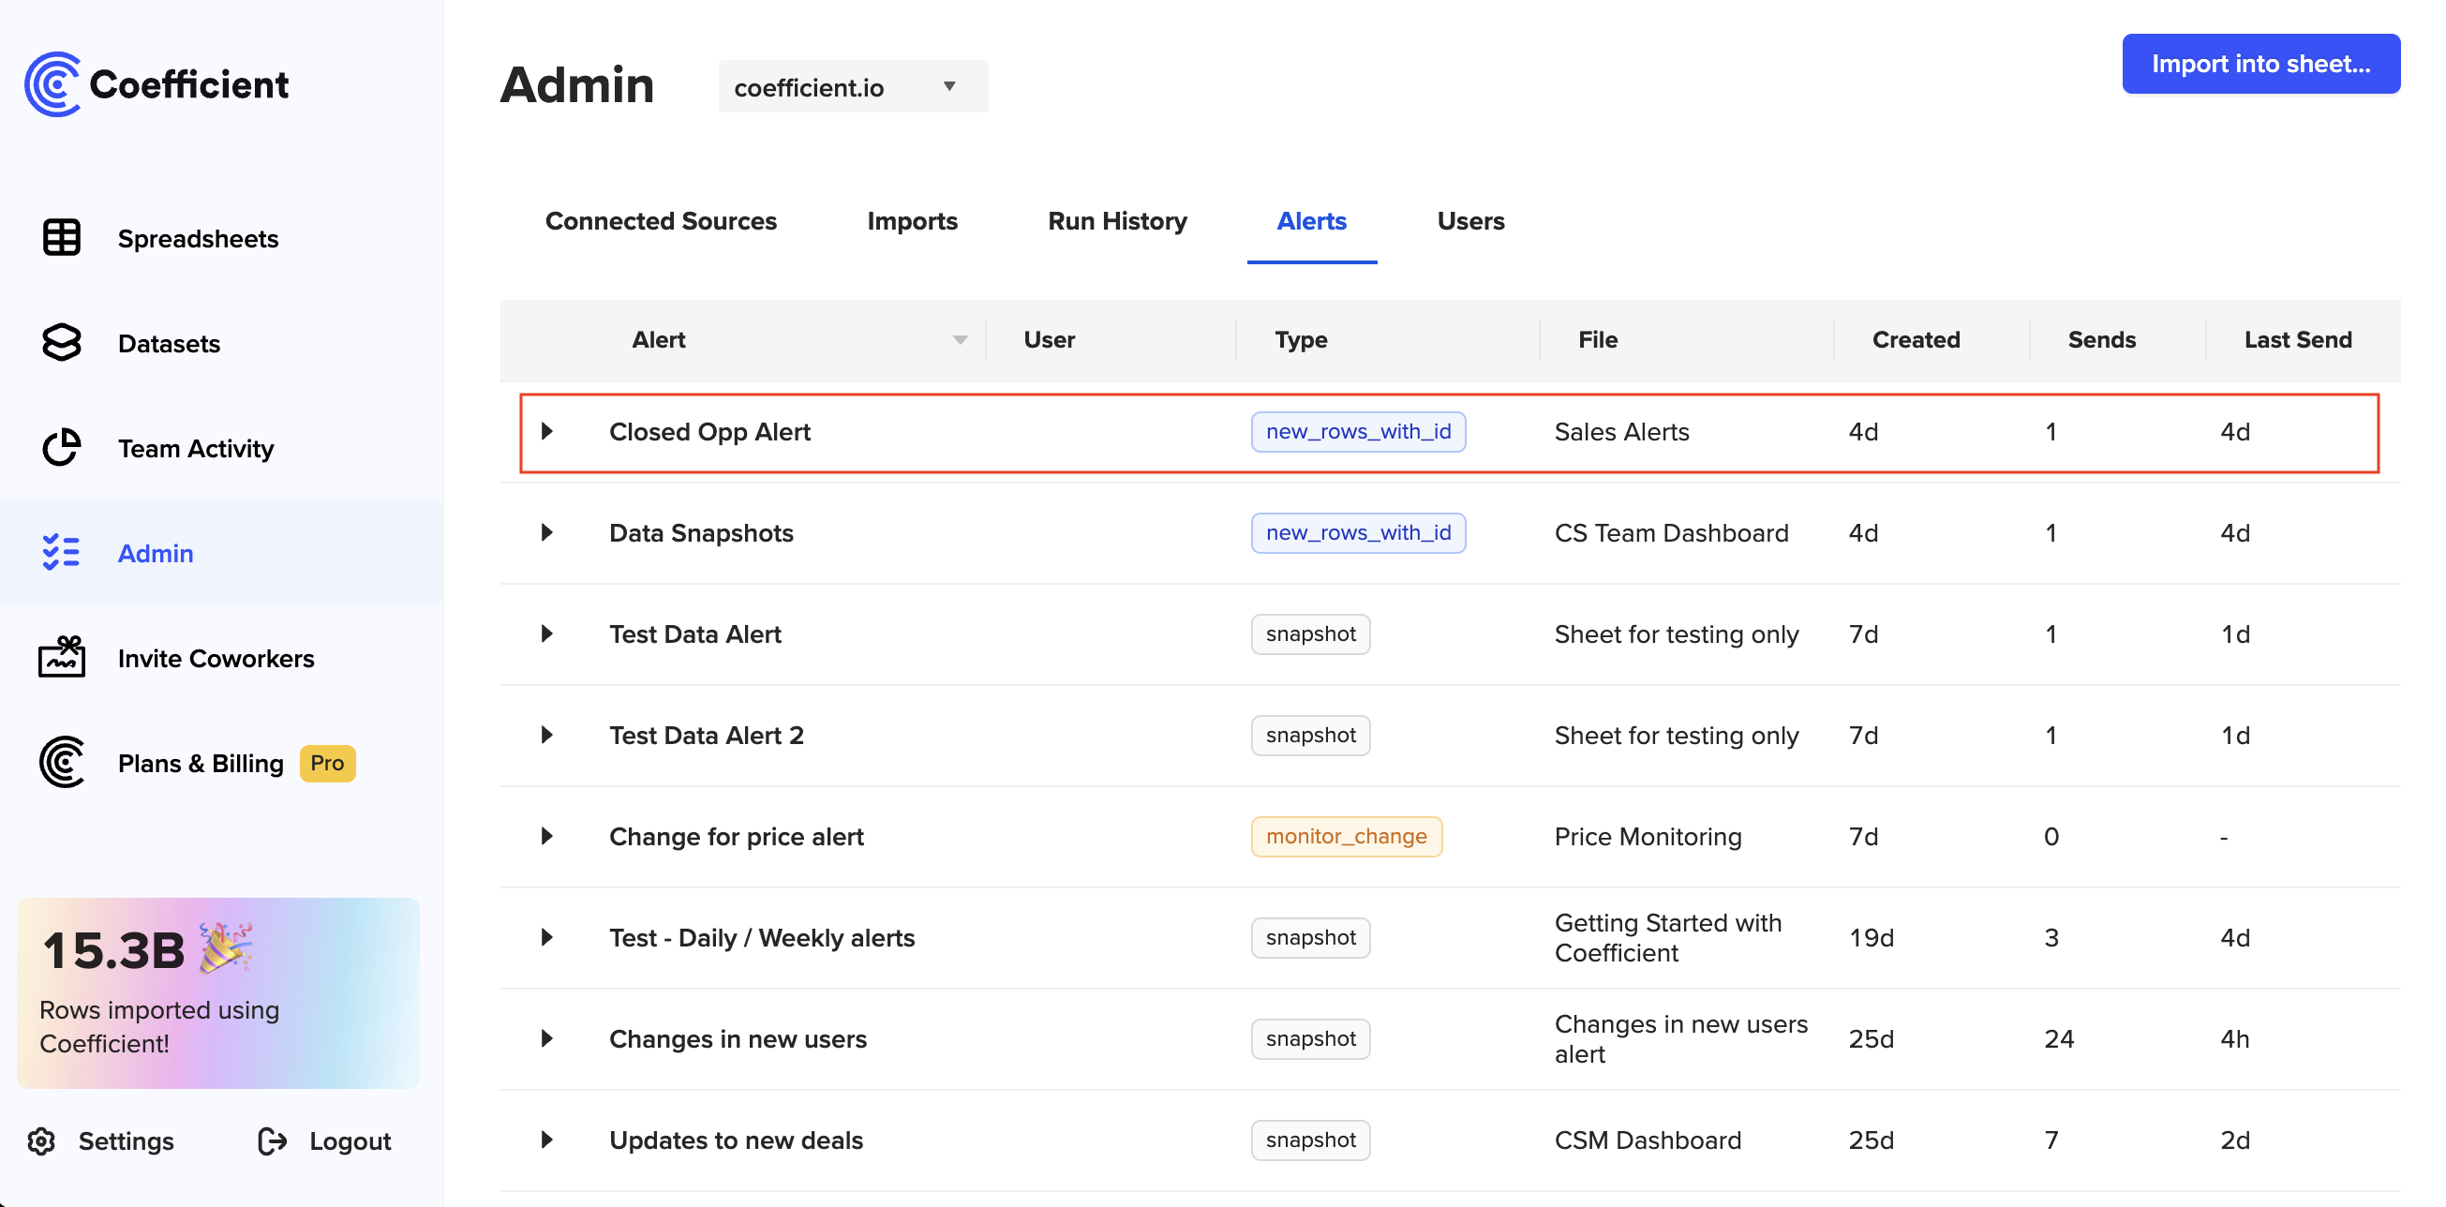The width and height of the screenshot is (2446, 1207).
Task: Go to the Users tab
Action: (x=1469, y=221)
